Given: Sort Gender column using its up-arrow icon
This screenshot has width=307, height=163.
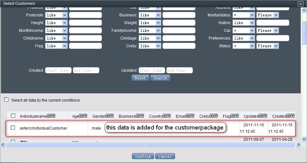Looking at the screenshot, I should point(107,116).
